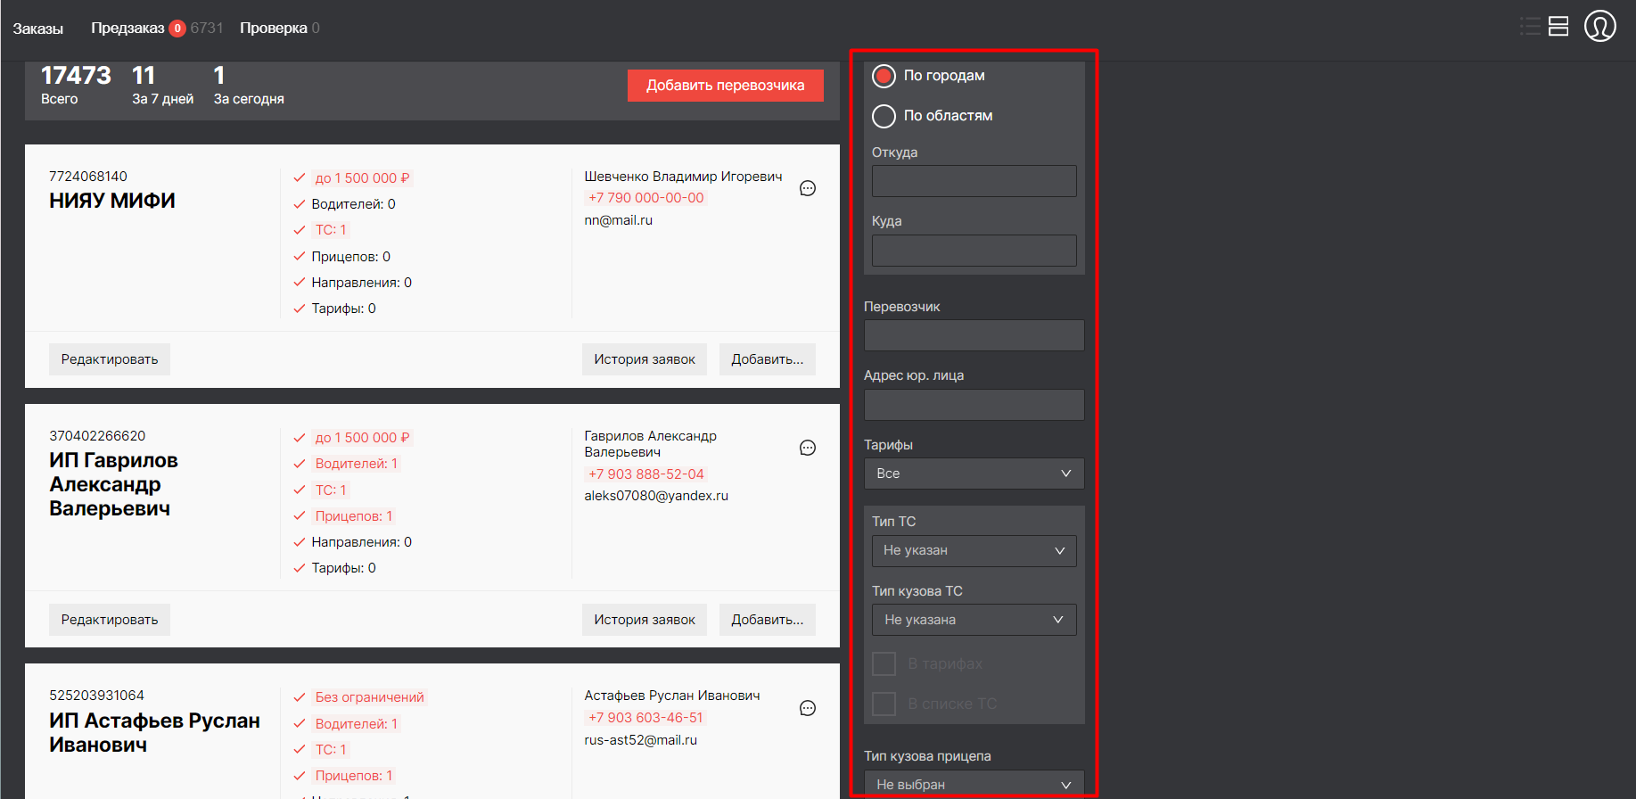This screenshot has height=799, width=1636.
Task: Select the По областям radio button
Action: pyautogui.click(x=884, y=116)
